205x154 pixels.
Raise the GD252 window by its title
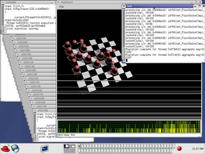[33, 78]
